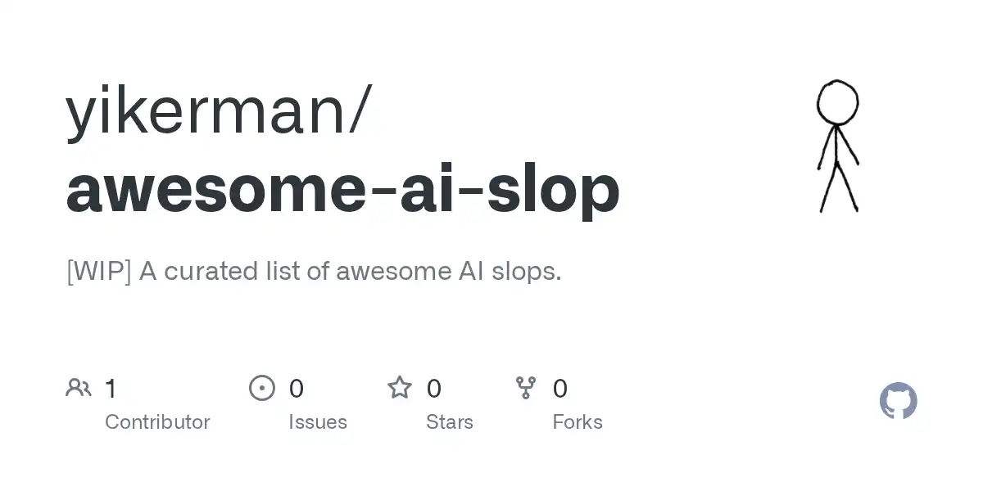Click the Stars label
Image resolution: width=983 pixels, height=491 pixels.
pyautogui.click(x=450, y=422)
